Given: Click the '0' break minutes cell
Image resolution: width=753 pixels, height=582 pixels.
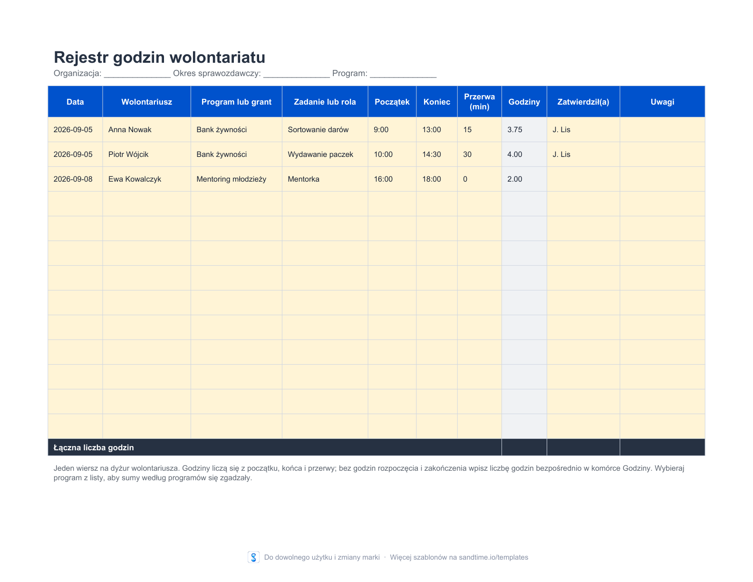Looking at the screenshot, I should pyautogui.click(x=479, y=179).
